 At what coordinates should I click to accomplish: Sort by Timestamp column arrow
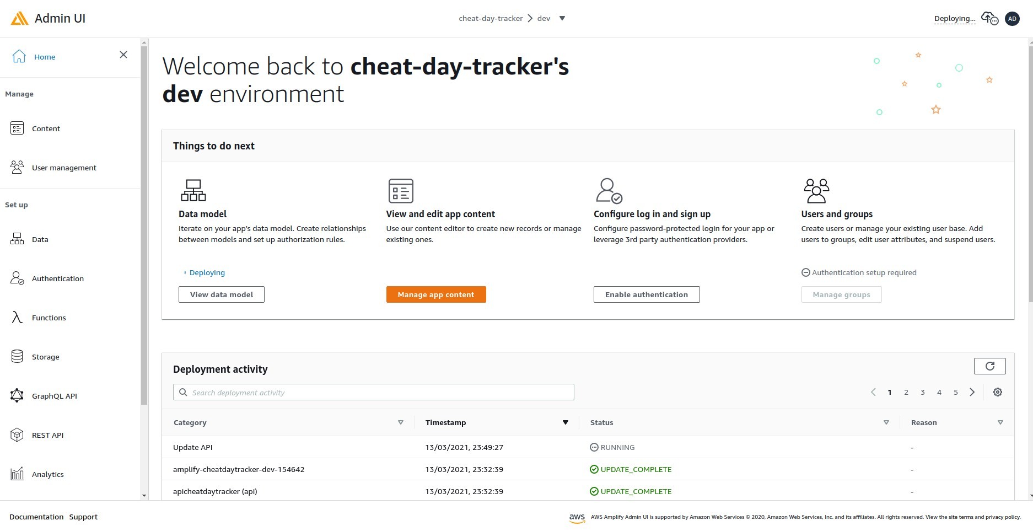tap(566, 422)
